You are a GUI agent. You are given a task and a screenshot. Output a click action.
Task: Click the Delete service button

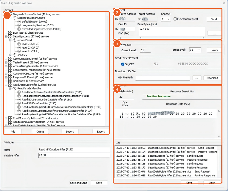[40, 132]
